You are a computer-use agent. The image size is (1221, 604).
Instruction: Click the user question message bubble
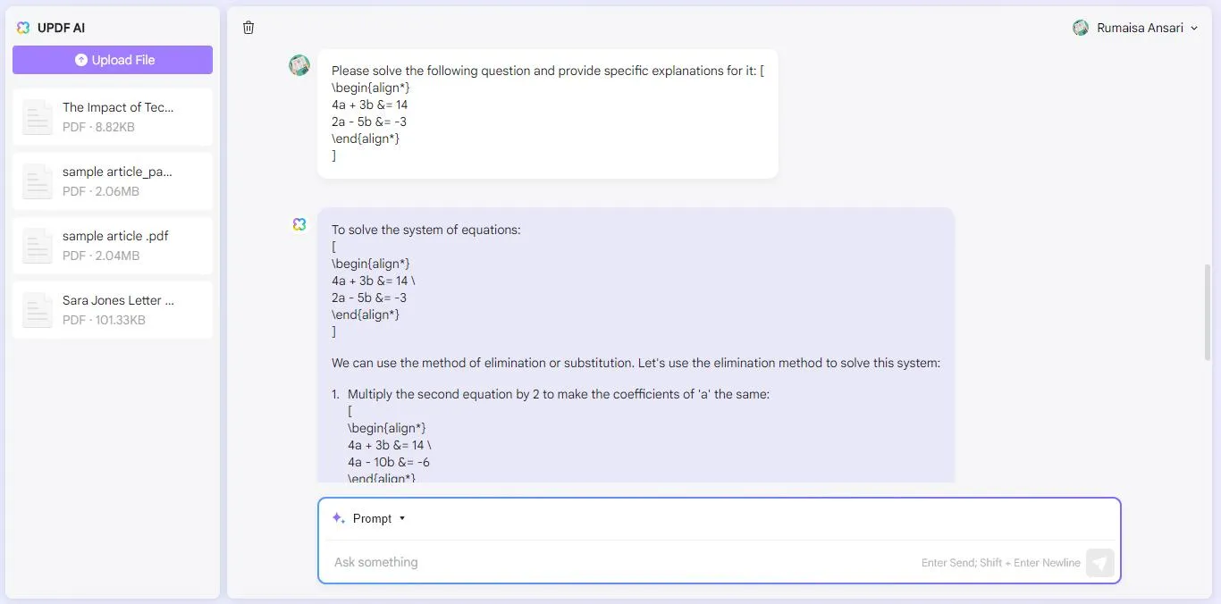(x=548, y=113)
